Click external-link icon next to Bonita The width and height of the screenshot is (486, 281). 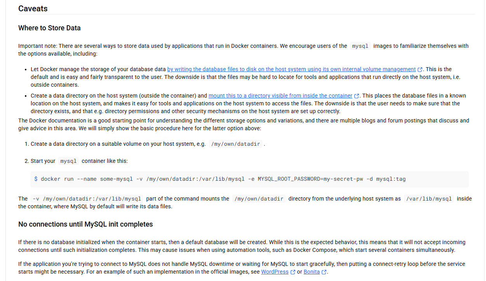pos(324,272)
